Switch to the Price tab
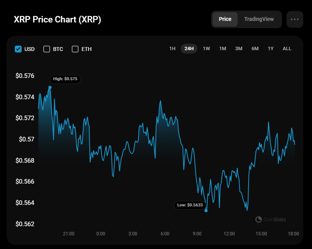 [225, 19]
